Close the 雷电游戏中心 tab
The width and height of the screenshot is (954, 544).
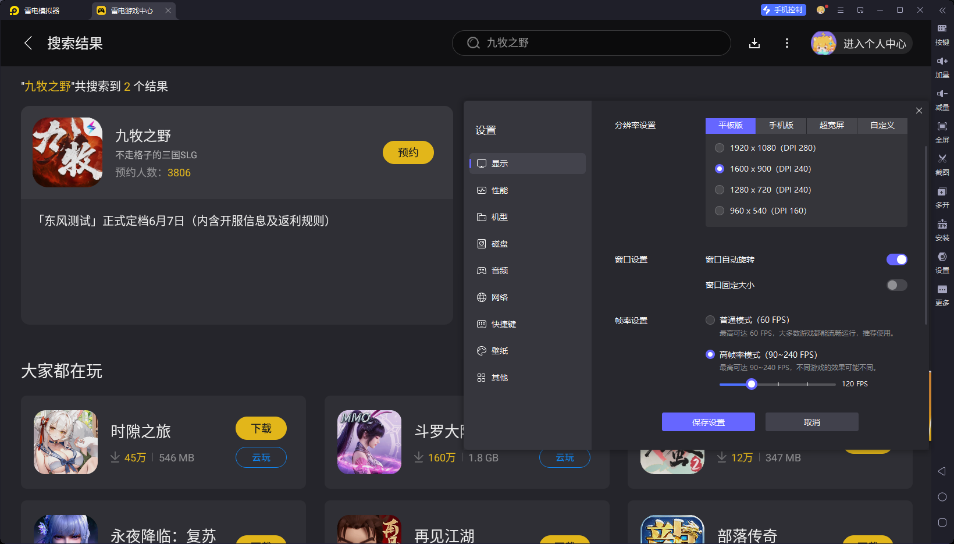tap(168, 10)
